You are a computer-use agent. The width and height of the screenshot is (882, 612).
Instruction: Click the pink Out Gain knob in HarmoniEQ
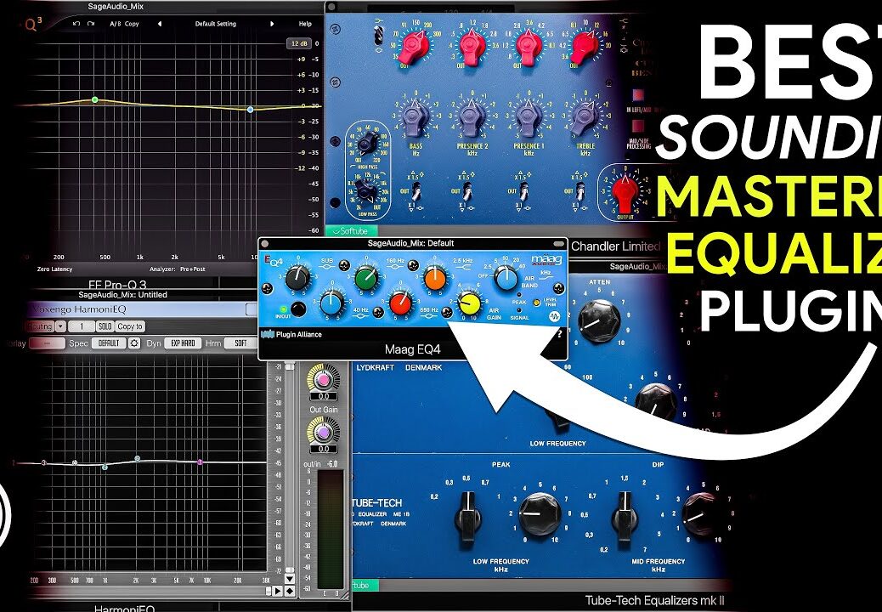click(x=324, y=380)
